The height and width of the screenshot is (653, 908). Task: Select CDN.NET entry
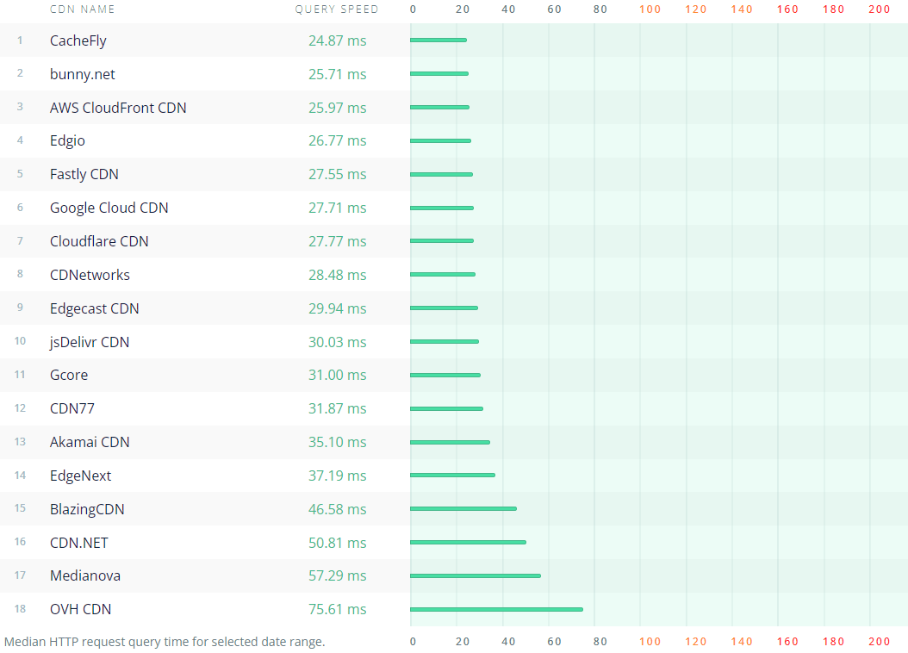[78, 543]
